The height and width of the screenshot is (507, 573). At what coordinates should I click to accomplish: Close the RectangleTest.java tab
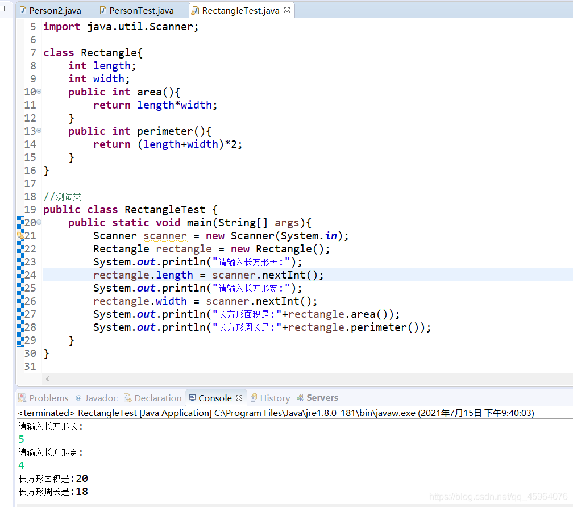click(287, 10)
